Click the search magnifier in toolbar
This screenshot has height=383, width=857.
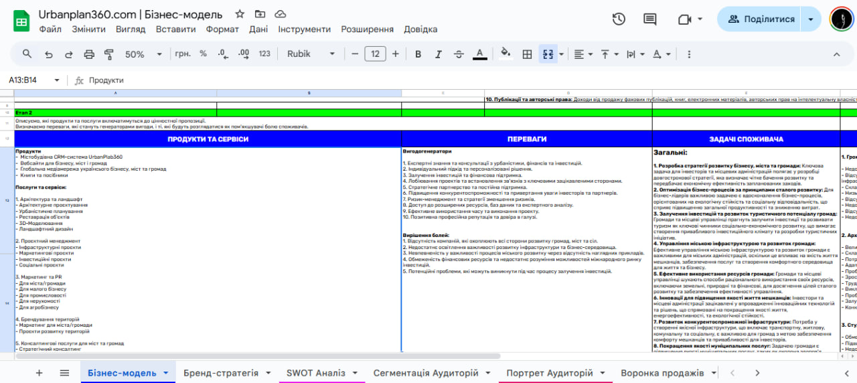pyautogui.click(x=27, y=54)
